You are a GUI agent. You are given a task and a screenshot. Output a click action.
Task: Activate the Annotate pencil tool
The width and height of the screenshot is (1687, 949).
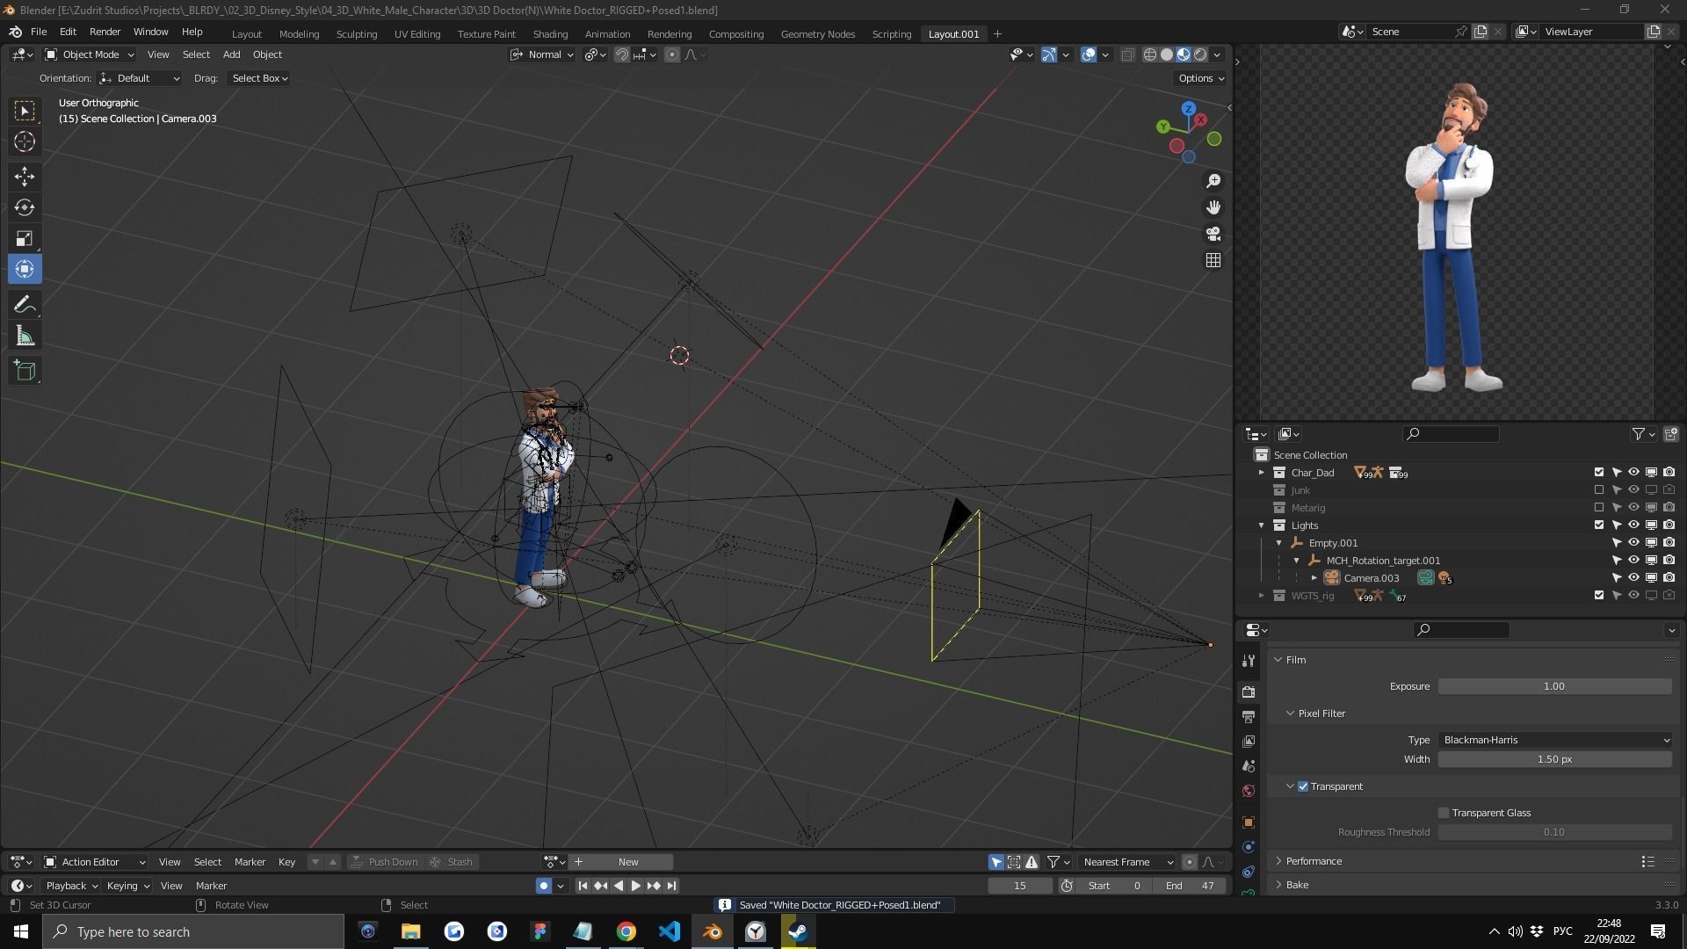[25, 305]
